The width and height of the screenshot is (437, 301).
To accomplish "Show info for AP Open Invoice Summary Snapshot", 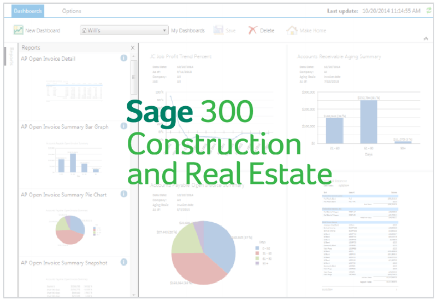I will click(124, 262).
